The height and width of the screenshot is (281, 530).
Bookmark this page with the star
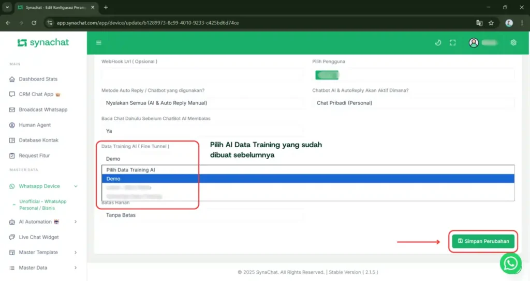(491, 23)
